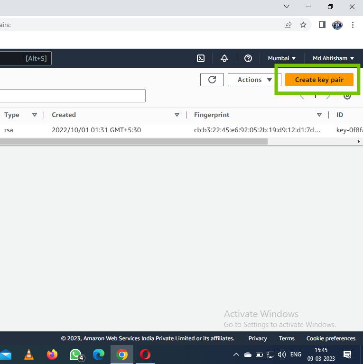
Task: Open the Actions dropdown
Action: coord(254,80)
